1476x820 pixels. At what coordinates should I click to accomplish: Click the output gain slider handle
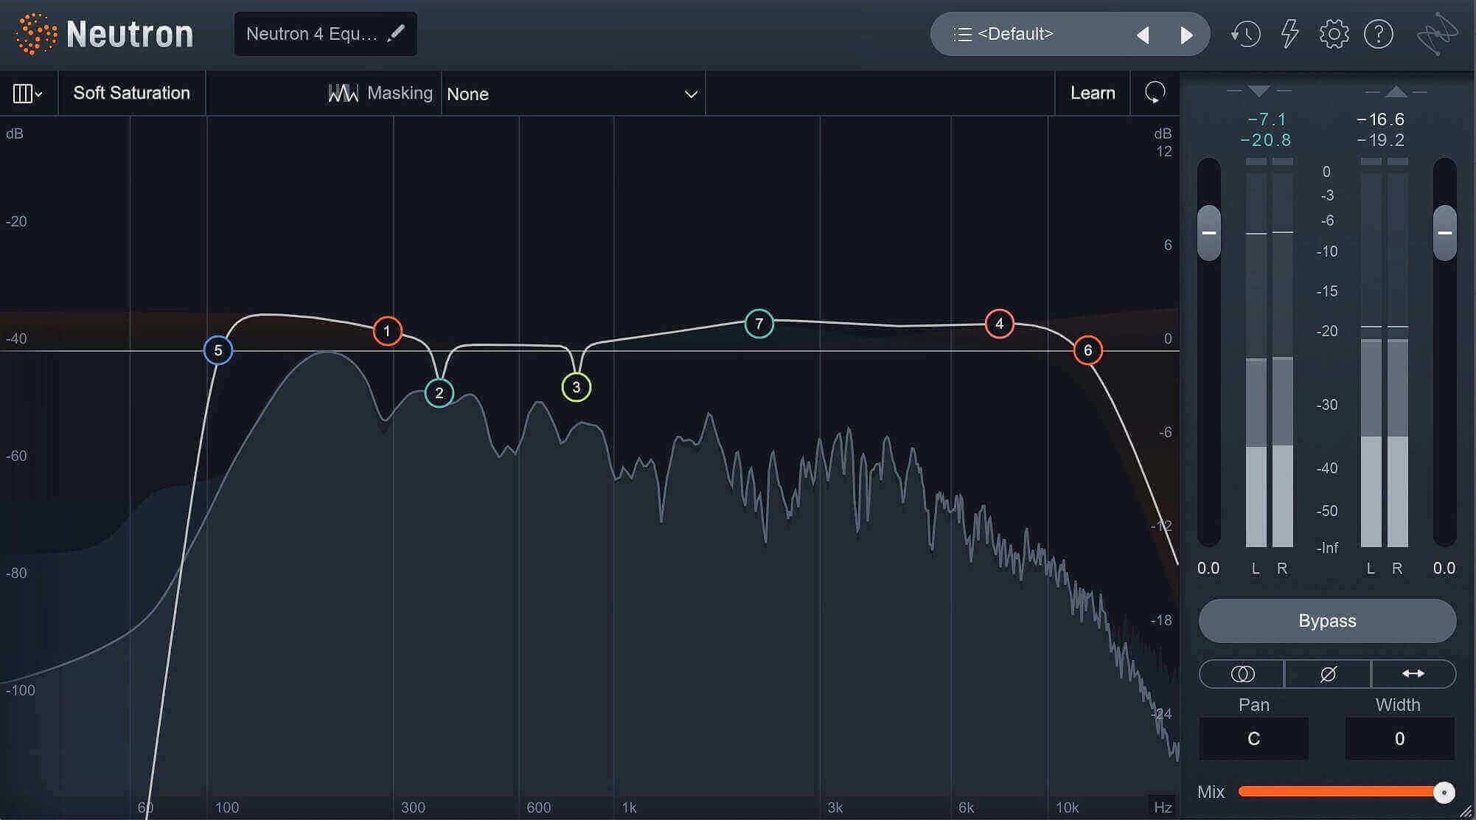click(1445, 232)
